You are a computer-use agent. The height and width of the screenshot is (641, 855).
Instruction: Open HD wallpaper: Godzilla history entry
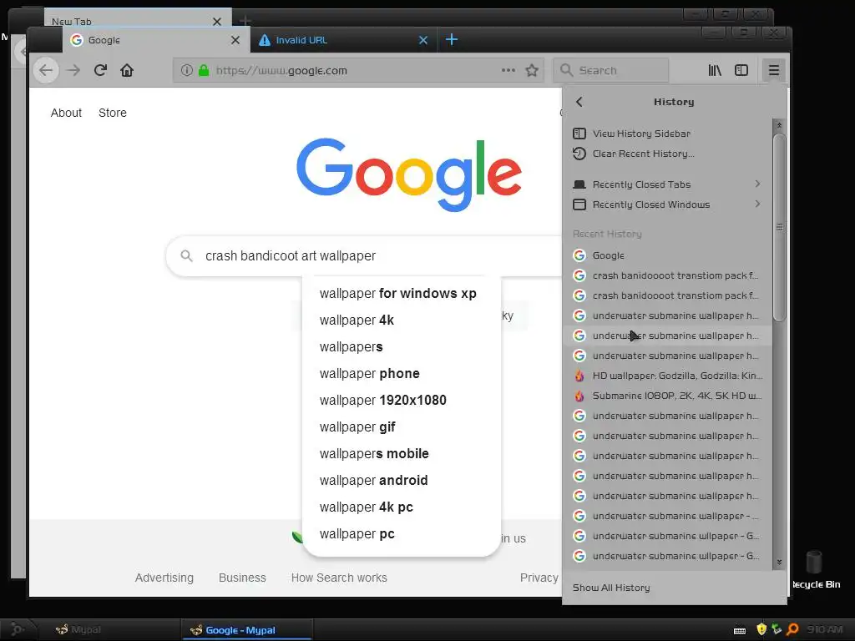point(666,376)
